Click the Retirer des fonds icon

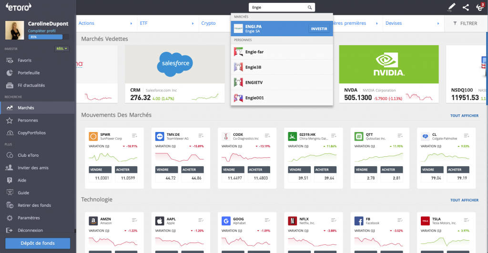click(x=10, y=205)
